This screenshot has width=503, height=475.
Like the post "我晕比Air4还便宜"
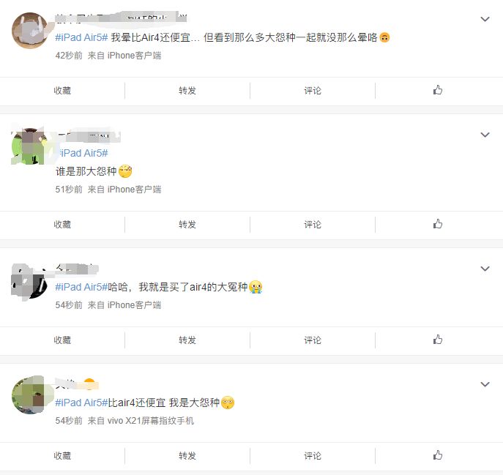tap(438, 90)
